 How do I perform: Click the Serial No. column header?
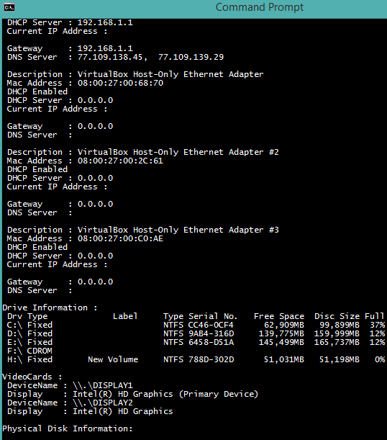[x=213, y=316]
